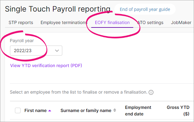Open the Employee terminations tab
This screenshot has width=194, height=122.
(64, 22)
